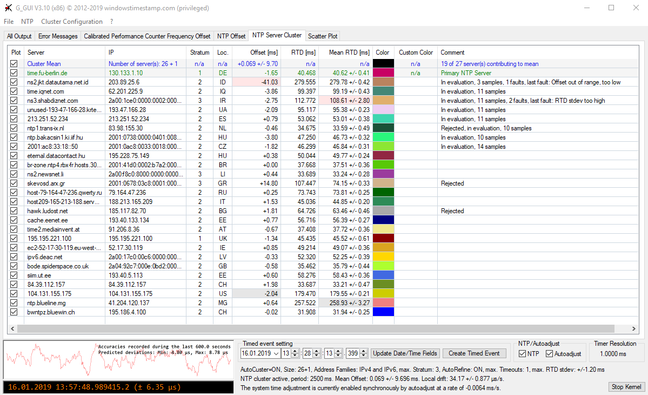Increase the timed event milliseconds value

(x=364, y=352)
